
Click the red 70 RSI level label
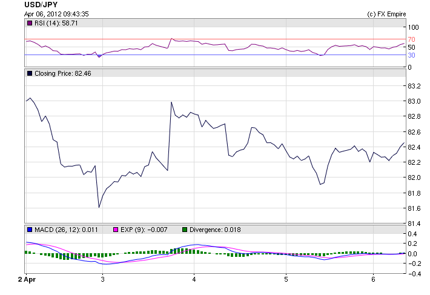pyautogui.click(x=411, y=39)
